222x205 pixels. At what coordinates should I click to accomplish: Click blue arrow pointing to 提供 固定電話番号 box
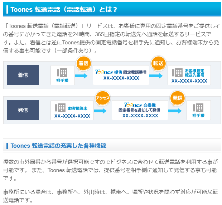point(81,75)
